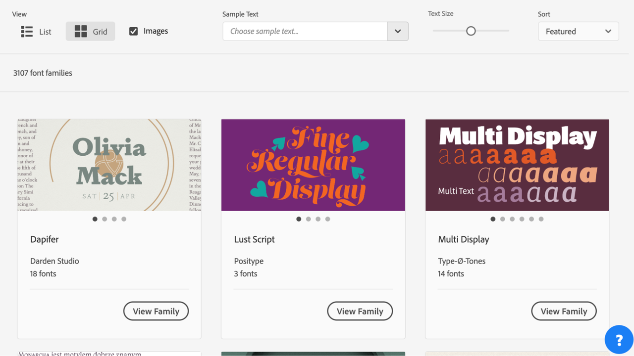Open the Darden Studio foundry link
634x356 pixels.
click(54, 261)
